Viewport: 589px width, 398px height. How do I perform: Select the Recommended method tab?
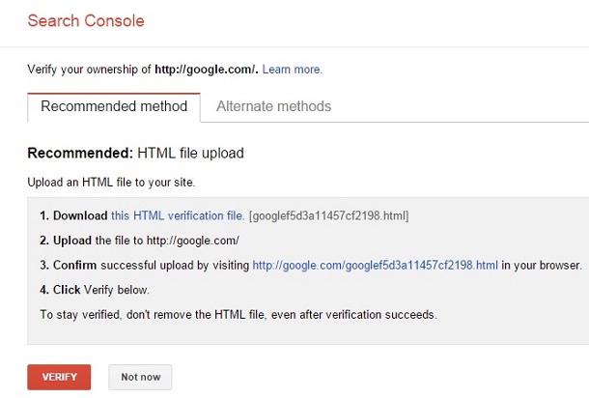point(114,106)
